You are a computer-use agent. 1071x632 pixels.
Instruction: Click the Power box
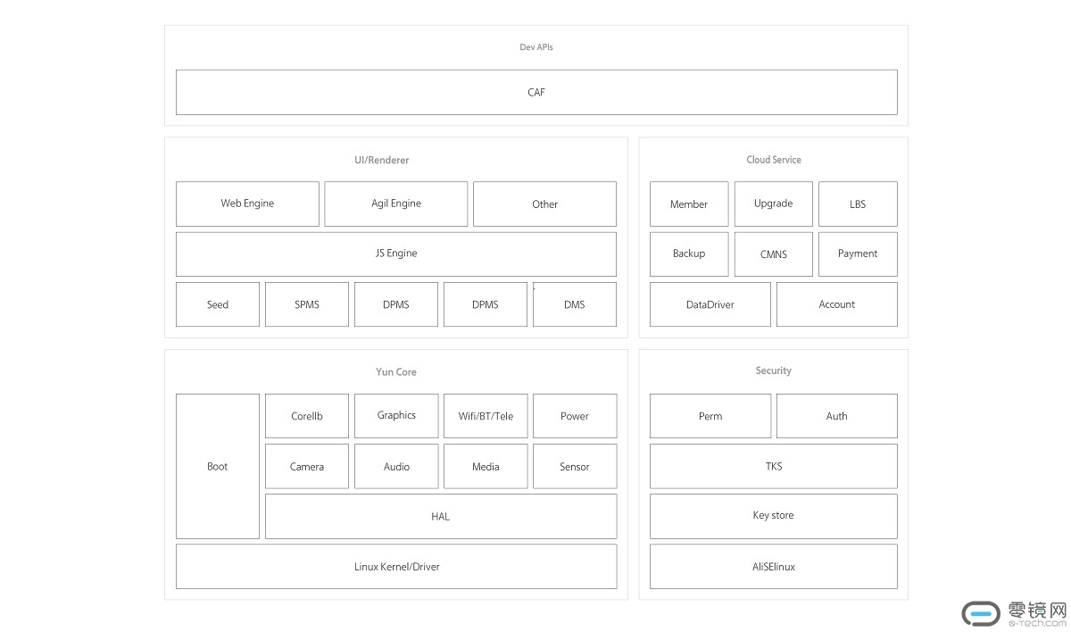[575, 416]
